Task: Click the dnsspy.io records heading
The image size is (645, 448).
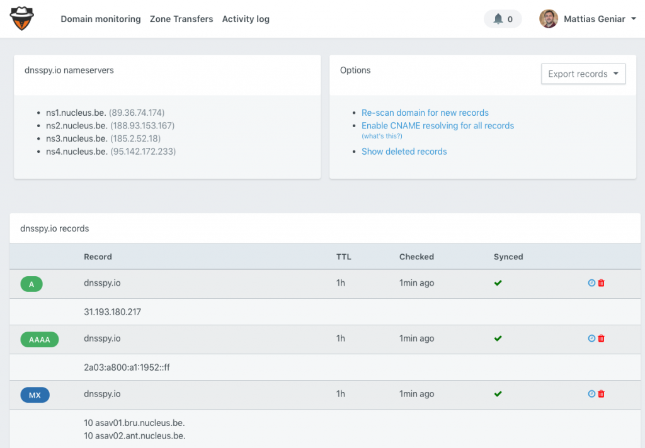Action: tap(55, 228)
